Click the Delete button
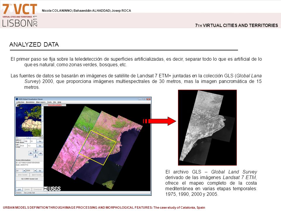The image size is (281, 211). pos(27,190)
